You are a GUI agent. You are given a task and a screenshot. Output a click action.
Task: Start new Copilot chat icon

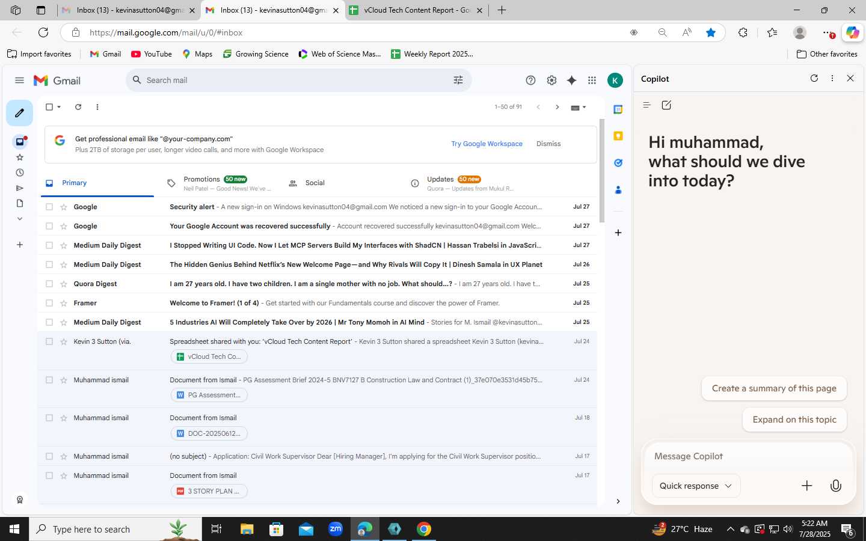(x=666, y=105)
